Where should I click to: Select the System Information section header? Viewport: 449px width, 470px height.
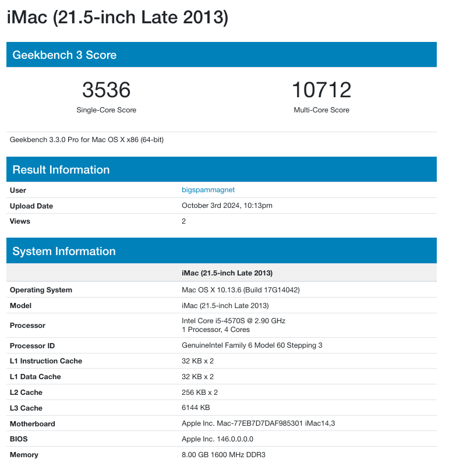[x=221, y=251]
